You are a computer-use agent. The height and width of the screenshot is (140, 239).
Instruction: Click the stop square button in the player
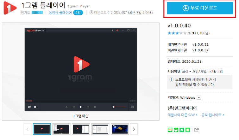(x=95, y=107)
